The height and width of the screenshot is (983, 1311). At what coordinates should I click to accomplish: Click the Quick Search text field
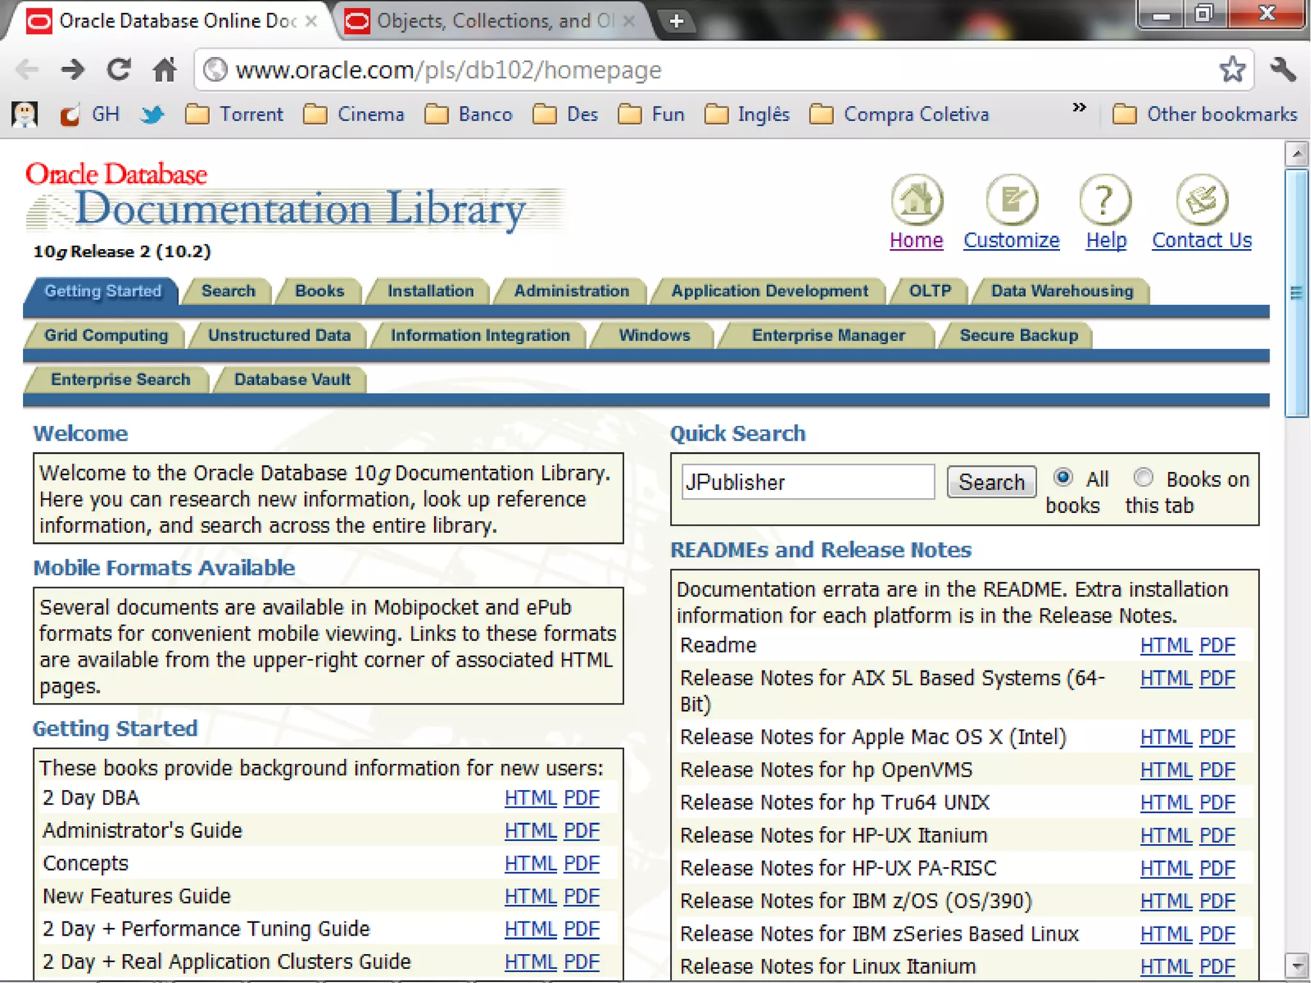(x=807, y=482)
